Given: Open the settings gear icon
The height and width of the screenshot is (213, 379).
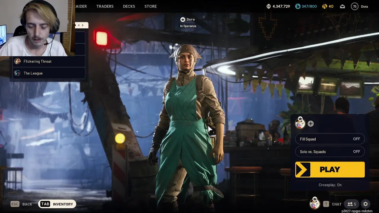Looking at the screenshot, I should point(366,204).
